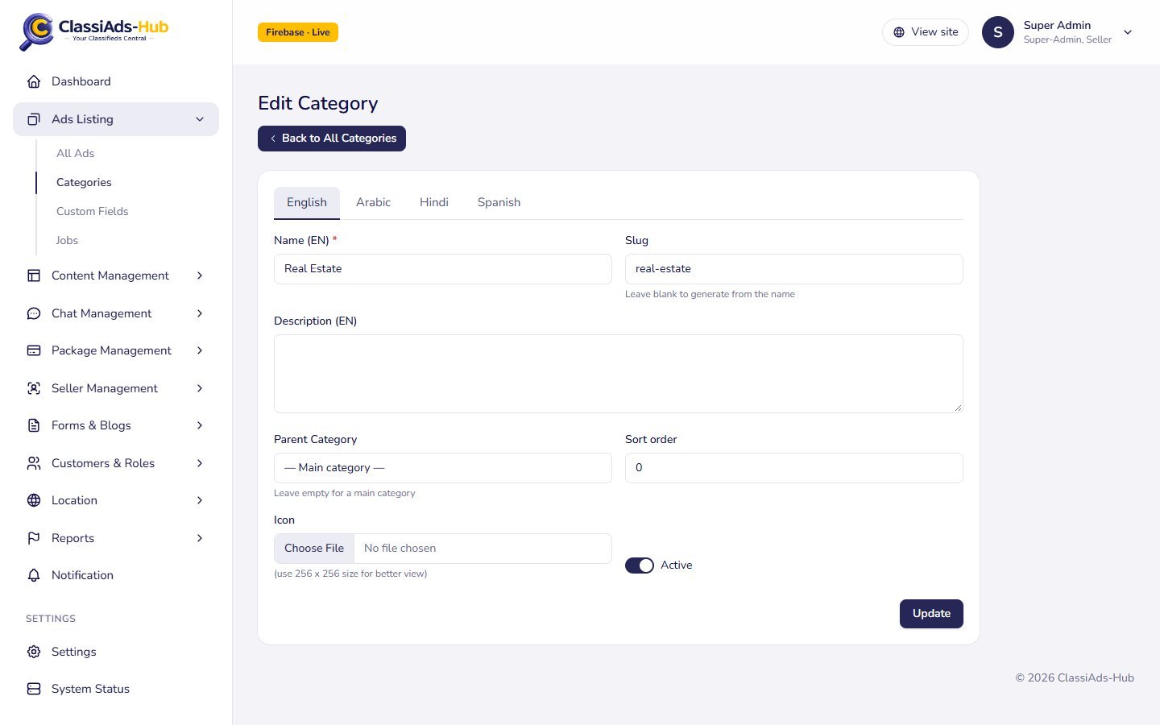Open All Ads in the sidebar
The image size is (1160, 725).
(x=75, y=153)
